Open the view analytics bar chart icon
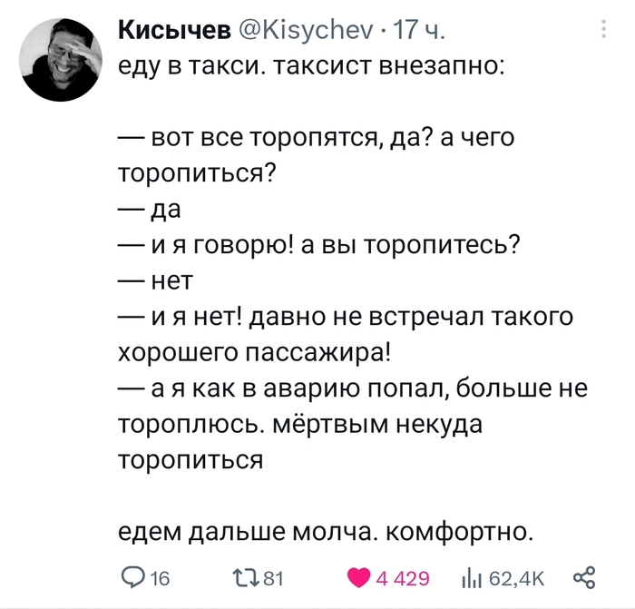Screen dimensions: 635x609 [x=472, y=579]
